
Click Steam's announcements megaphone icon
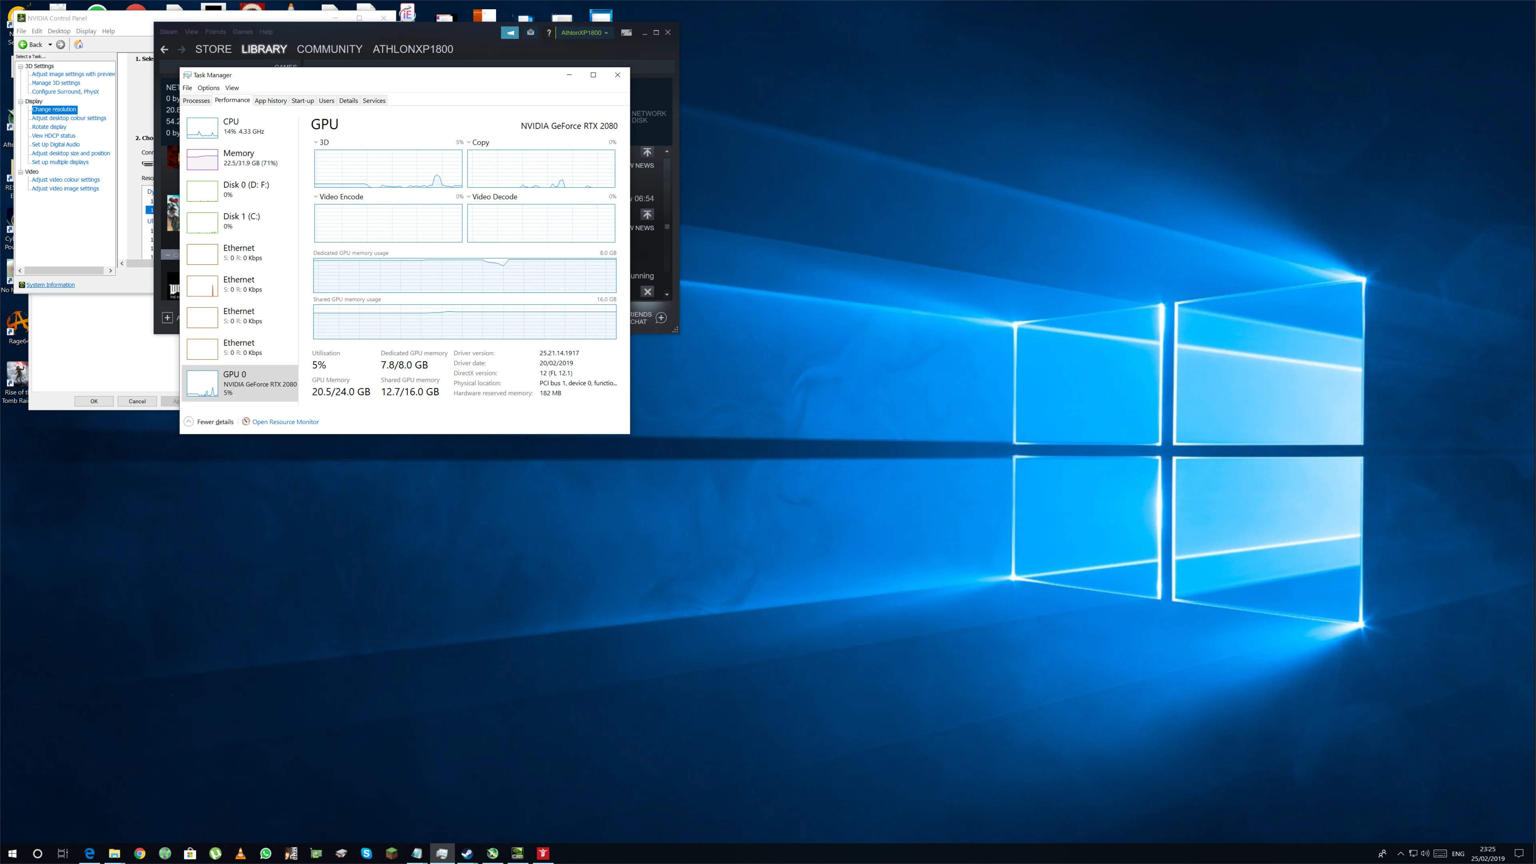point(510,32)
